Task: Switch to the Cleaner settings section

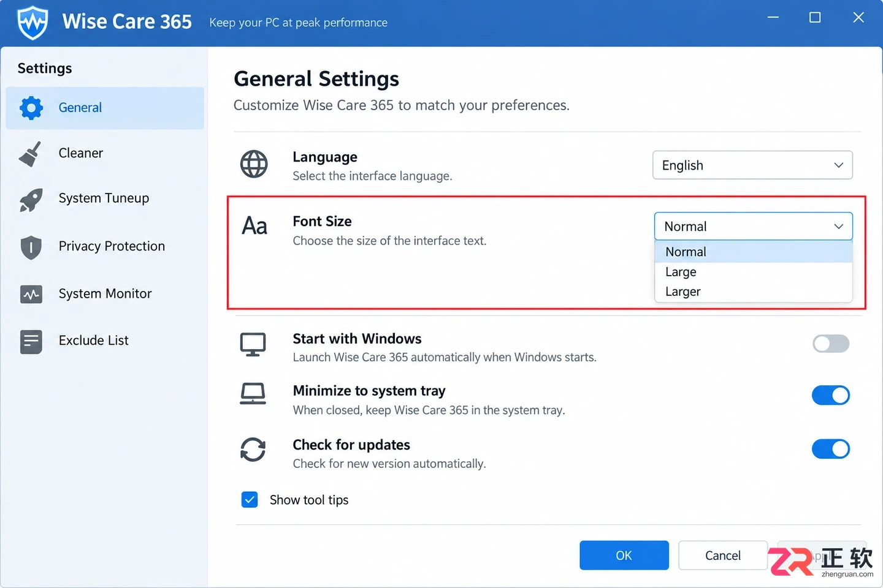Action: click(x=105, y=153)
